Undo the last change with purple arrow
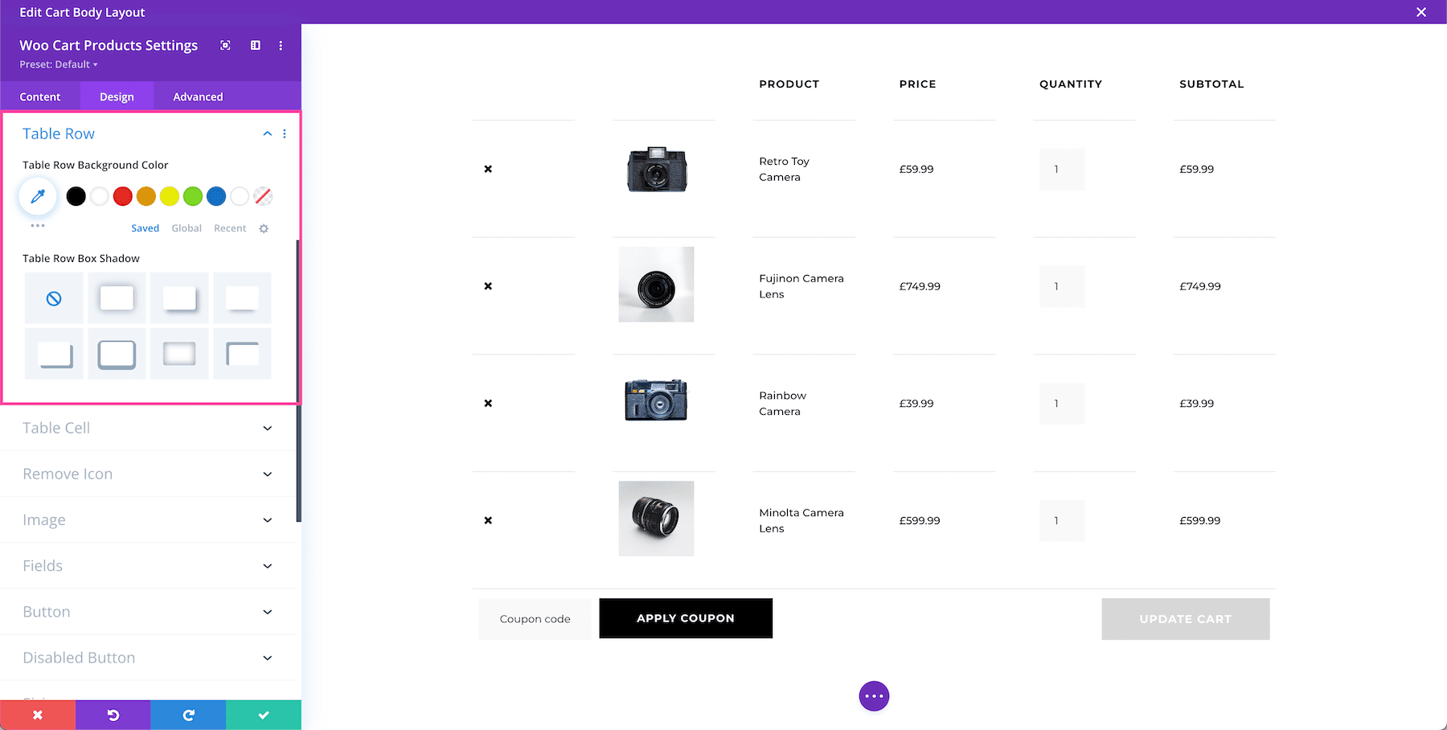 (113, 715)
